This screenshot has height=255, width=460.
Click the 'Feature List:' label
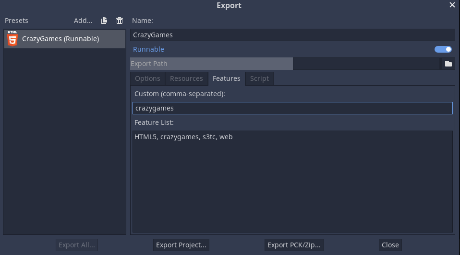154,122
